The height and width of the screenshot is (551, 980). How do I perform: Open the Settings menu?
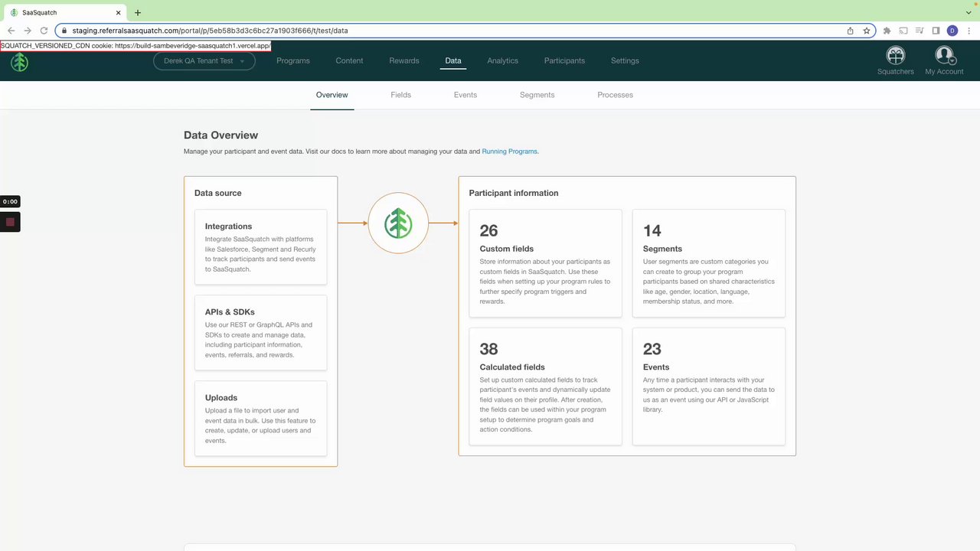(625, 60)
